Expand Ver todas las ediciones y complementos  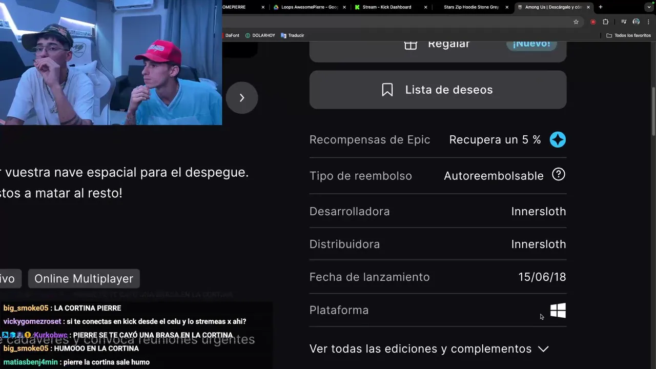point(429,348)
